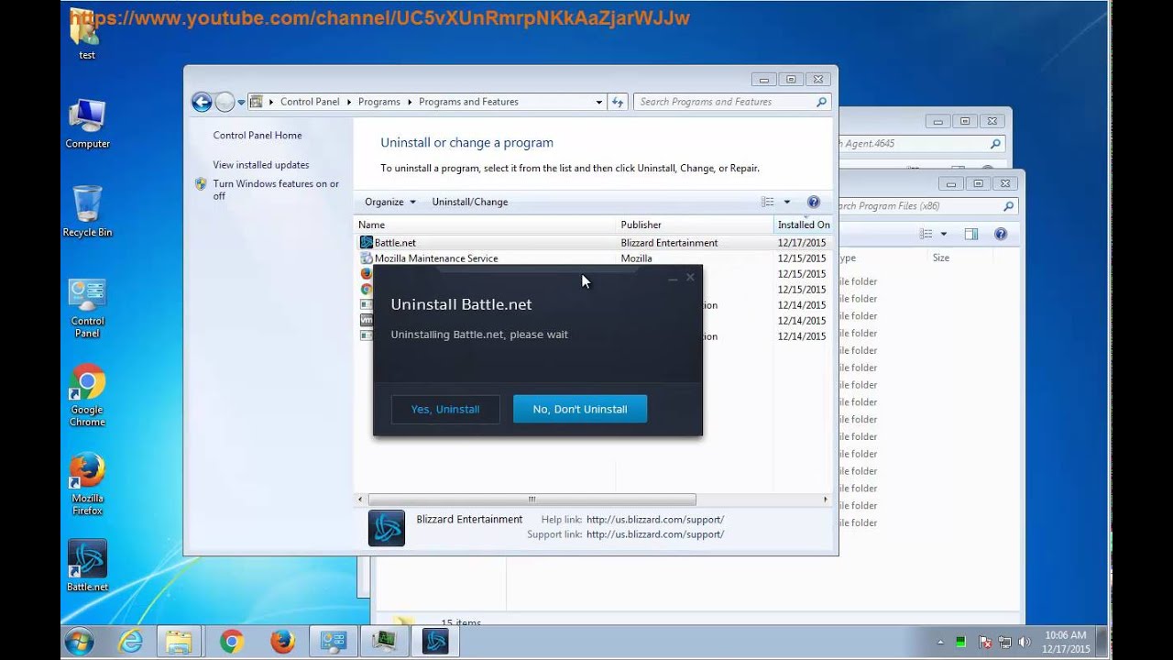1173x660 pixels.
Task: Show hidden tray icons arrow
Action: click(940, 642)
